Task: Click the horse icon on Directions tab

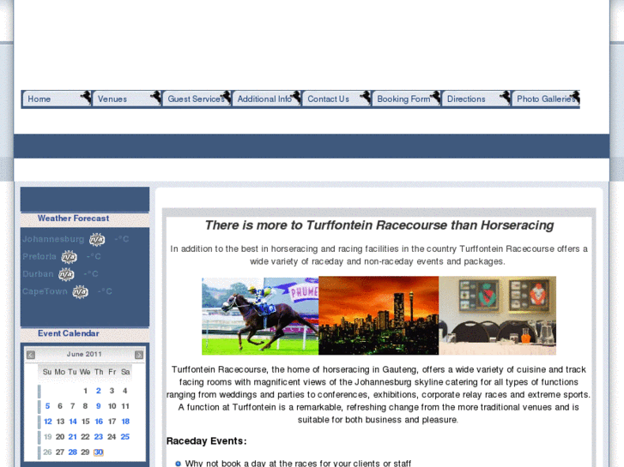Action: (506, 97)
